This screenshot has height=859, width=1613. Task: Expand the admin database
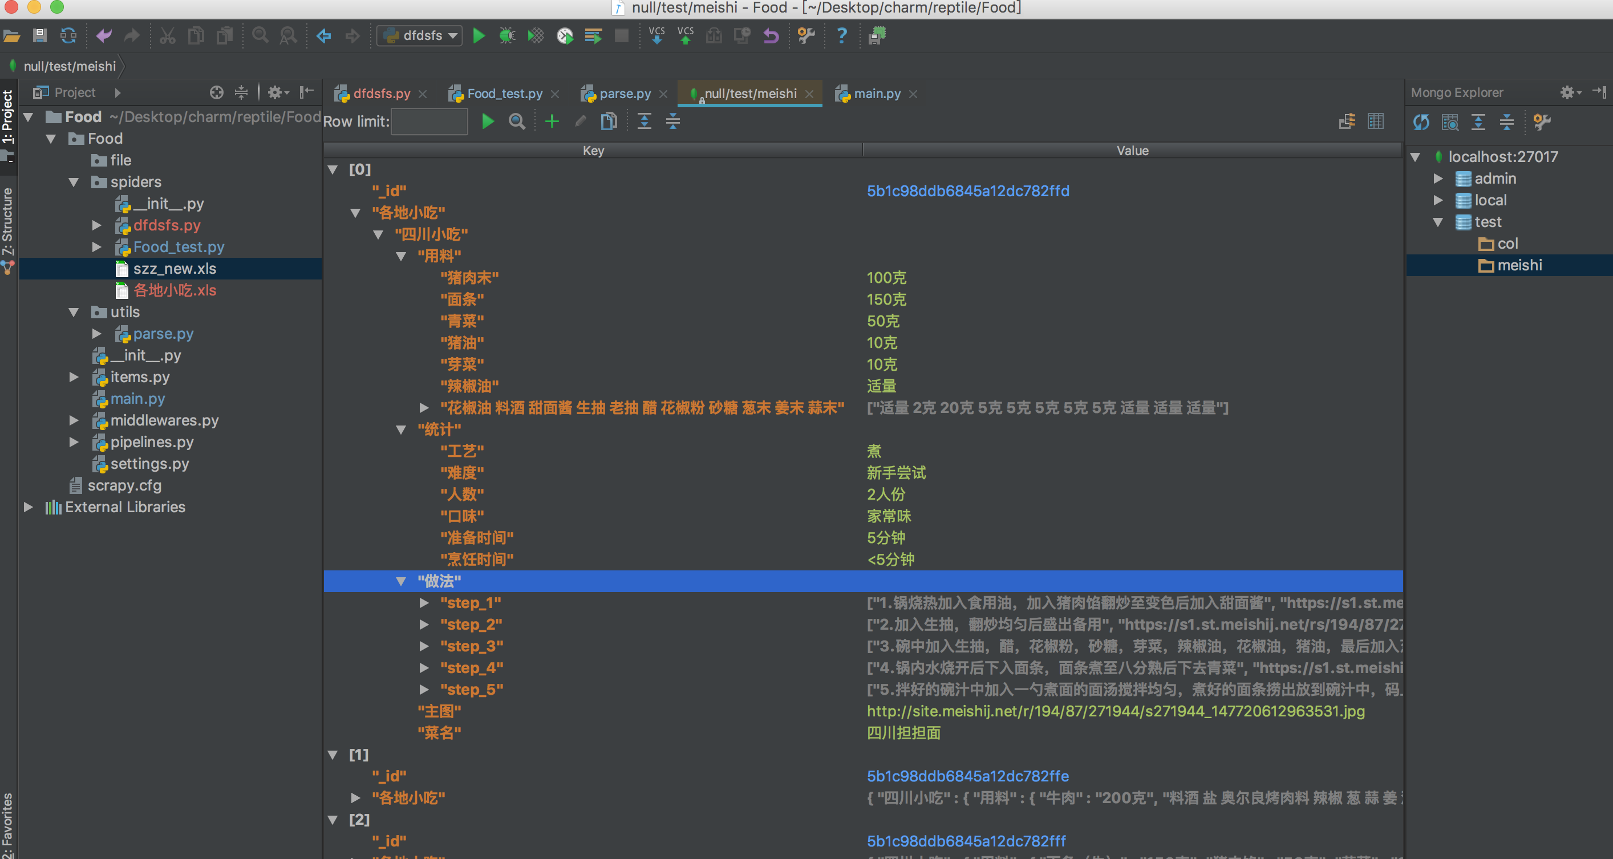coord(1438,179)
